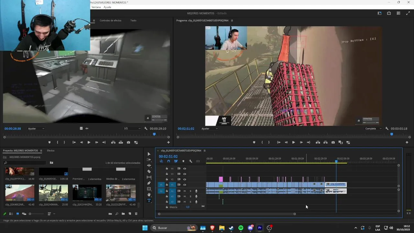Switch Project panel to list view
The height and width of the screenshot is (233, 414).
point(11,214)
